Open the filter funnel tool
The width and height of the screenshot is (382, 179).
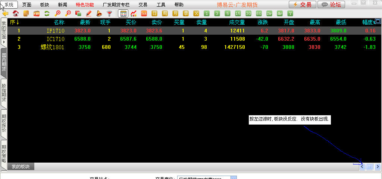tap(109, 13)
